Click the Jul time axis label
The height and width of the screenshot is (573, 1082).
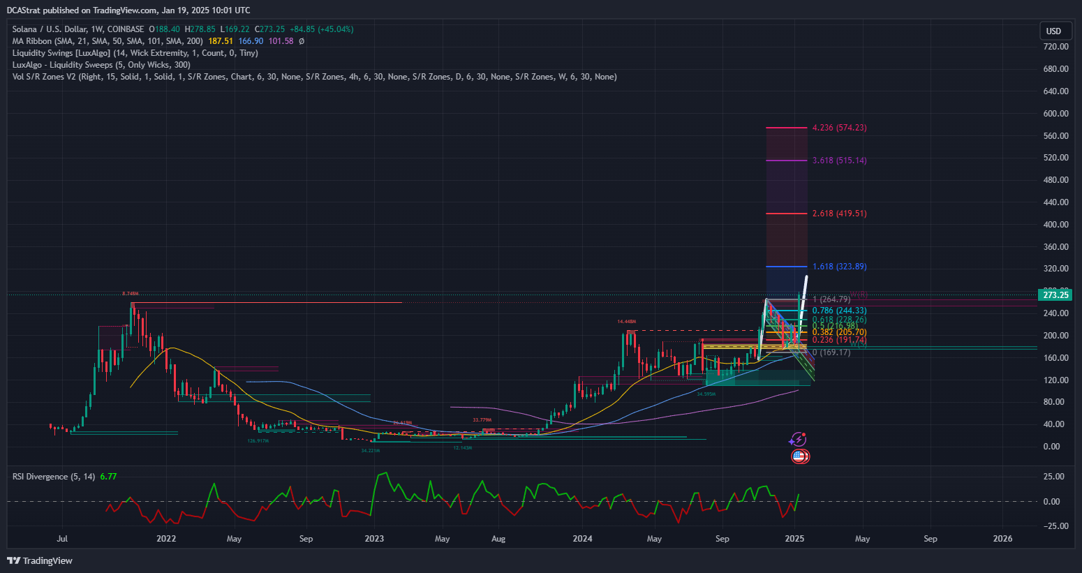[62, 539]
